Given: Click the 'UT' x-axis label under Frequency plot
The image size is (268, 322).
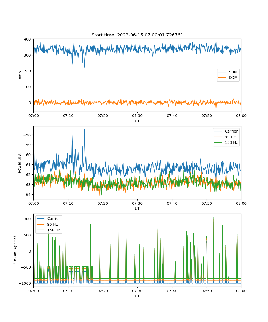Looking at the screenshot, I should coord(137,296).
